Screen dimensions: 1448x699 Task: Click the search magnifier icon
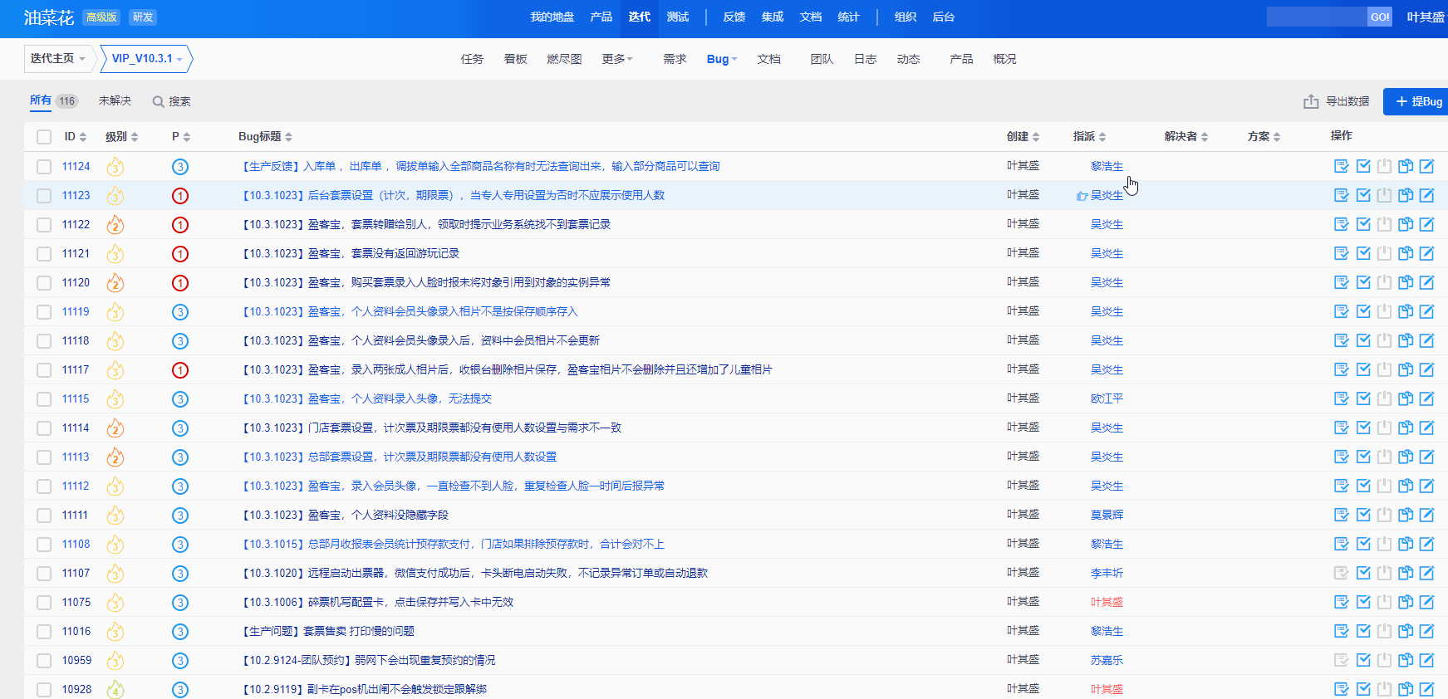pyautogui.click(x=158, y=101)
